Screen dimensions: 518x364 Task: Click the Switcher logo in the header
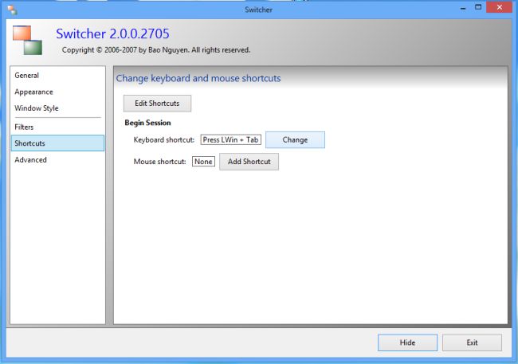27,40
